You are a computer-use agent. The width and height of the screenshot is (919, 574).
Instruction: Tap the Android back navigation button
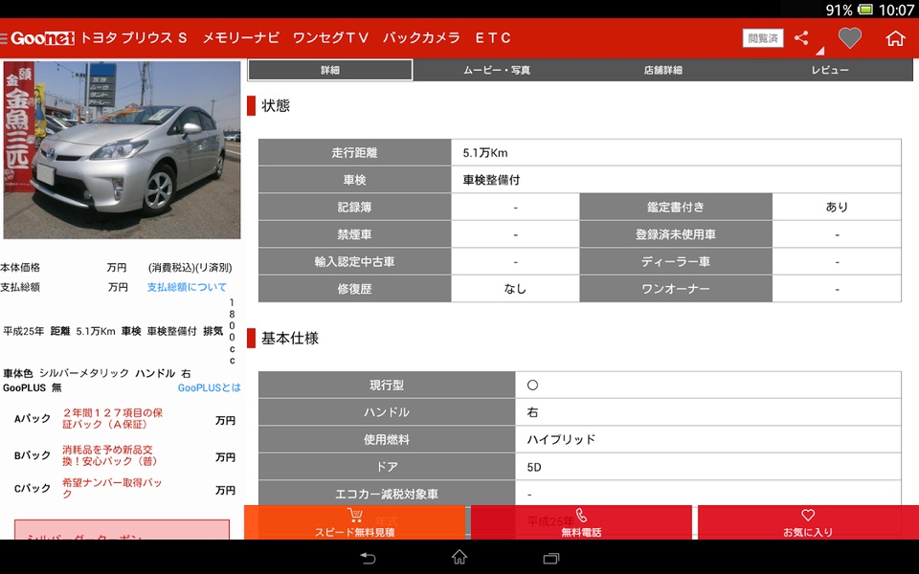click(x=368, y=558)
